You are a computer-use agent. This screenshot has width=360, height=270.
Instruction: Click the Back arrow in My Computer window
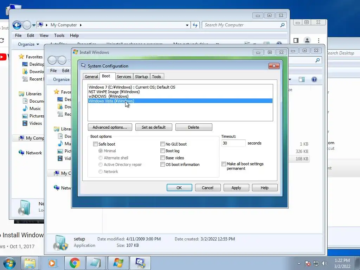click(17, 25)
